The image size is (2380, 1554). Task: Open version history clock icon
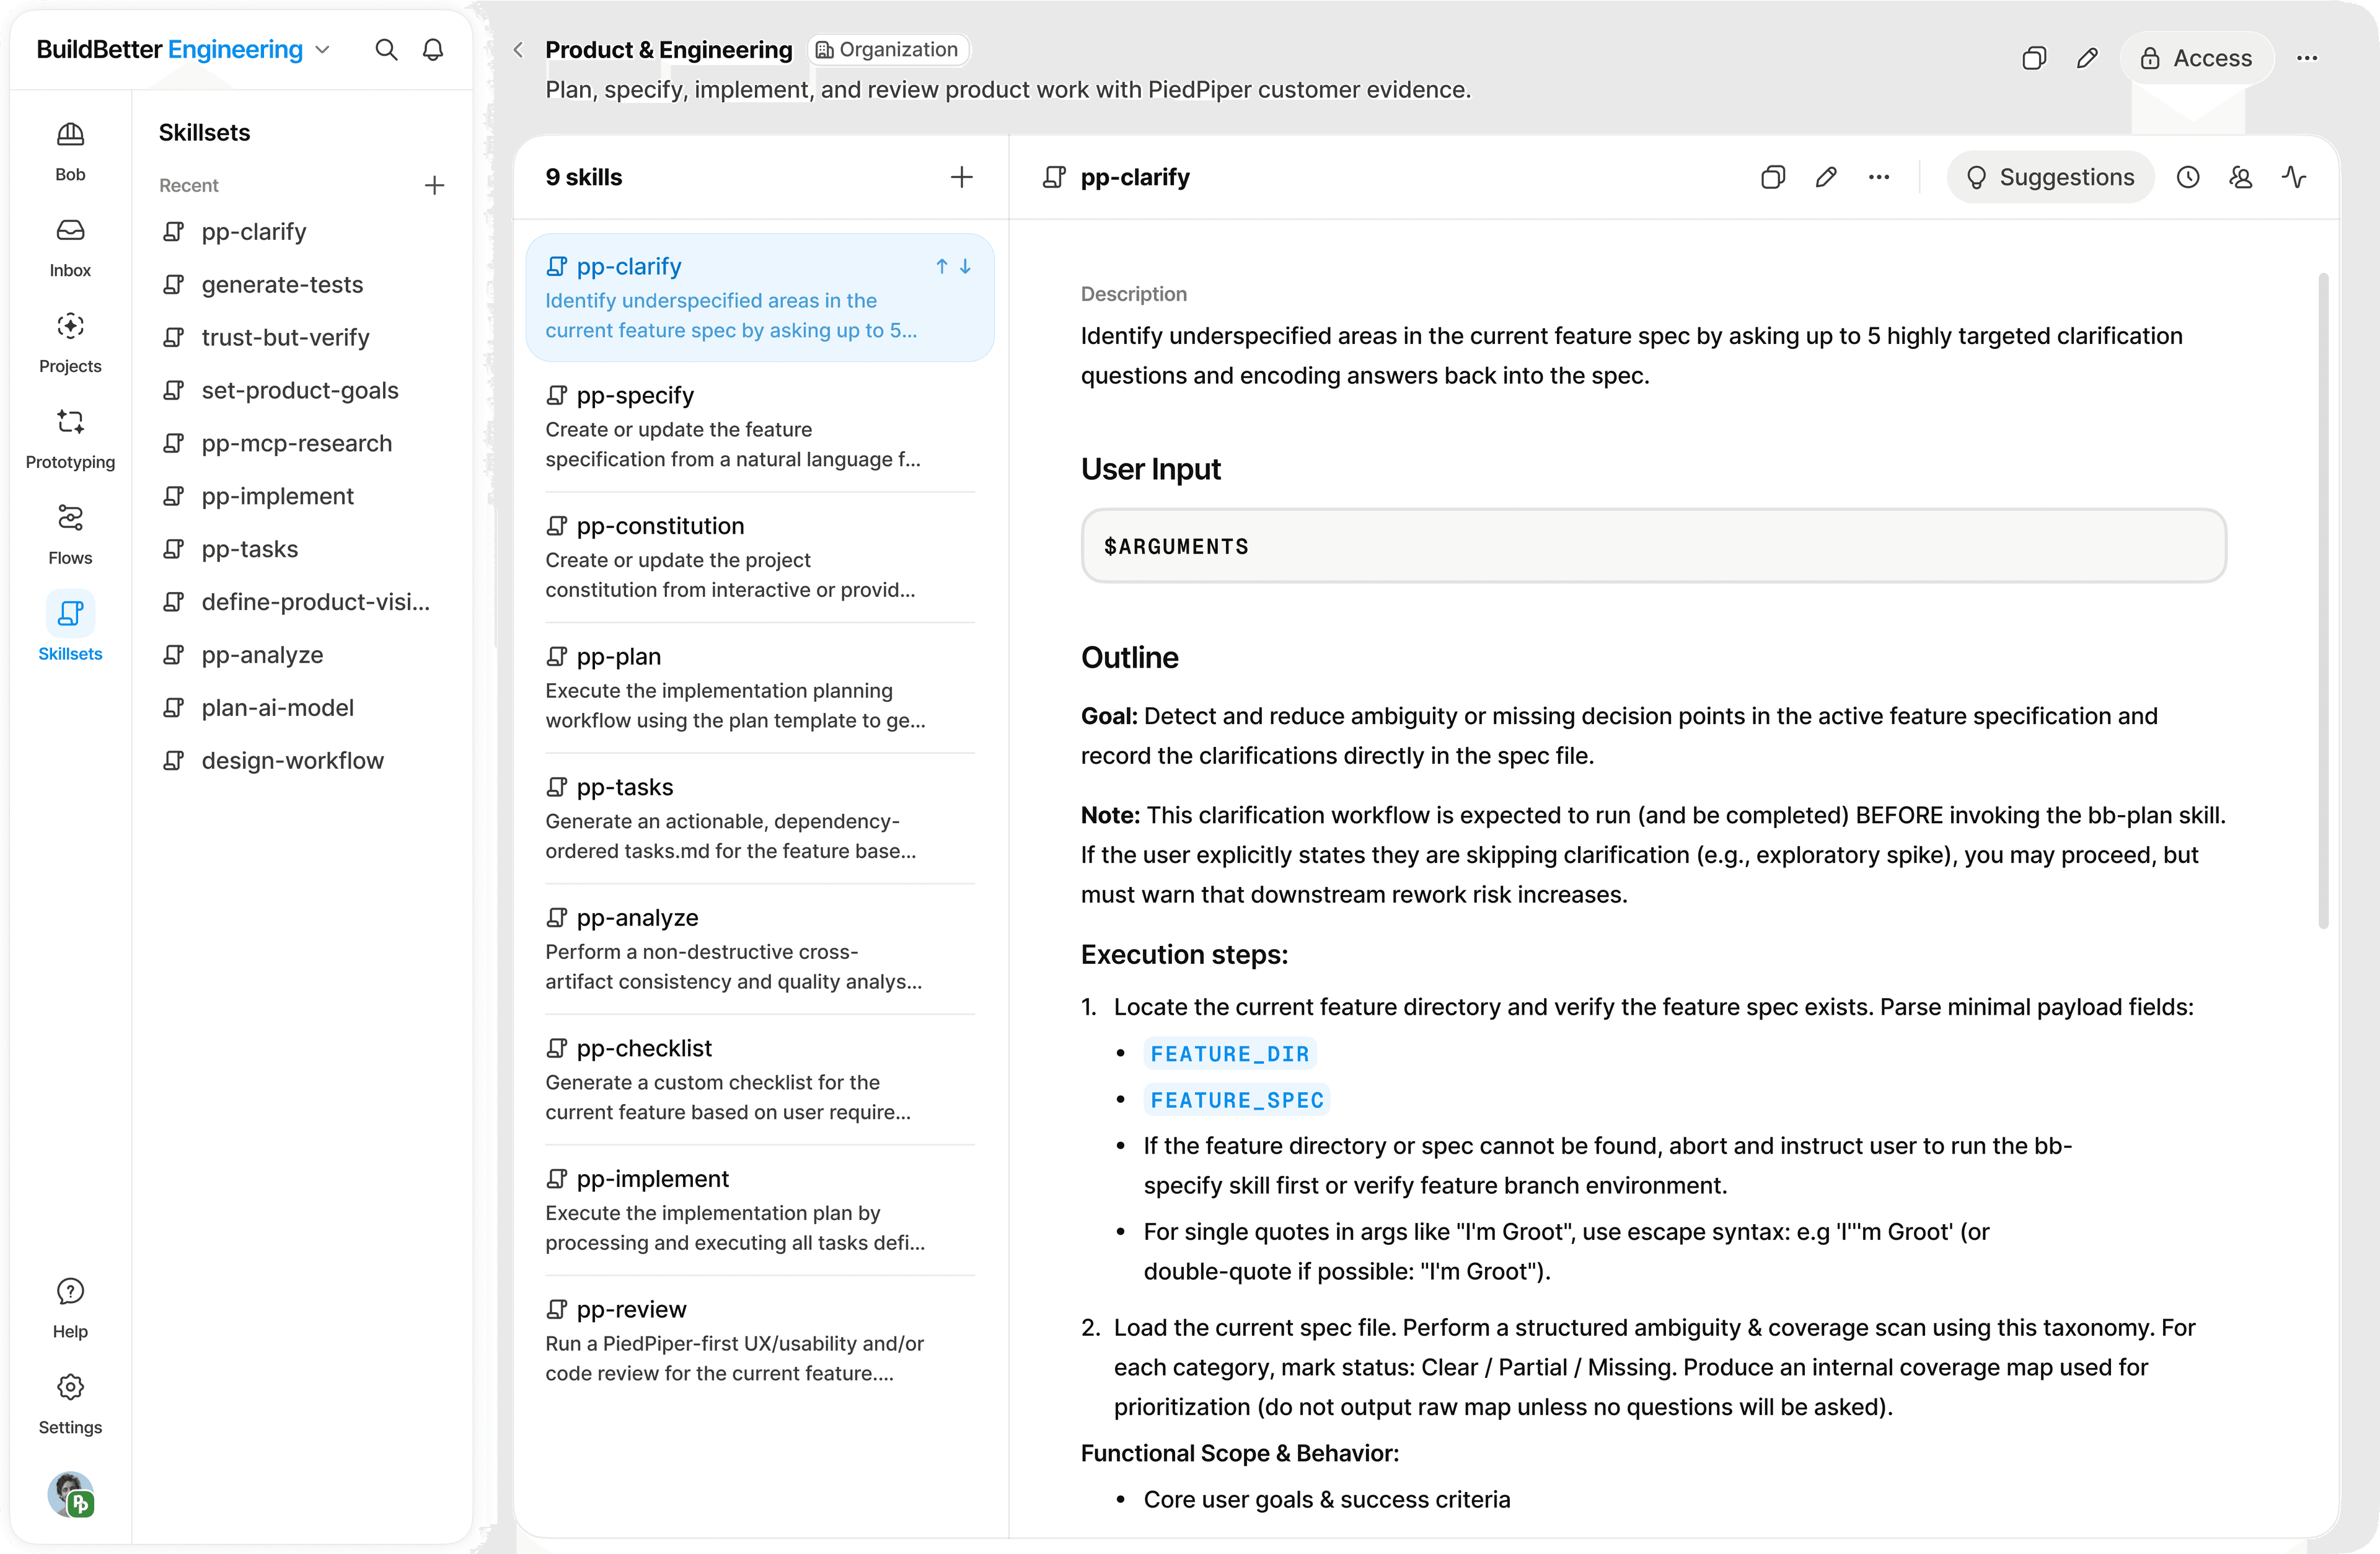[2188, 177]
